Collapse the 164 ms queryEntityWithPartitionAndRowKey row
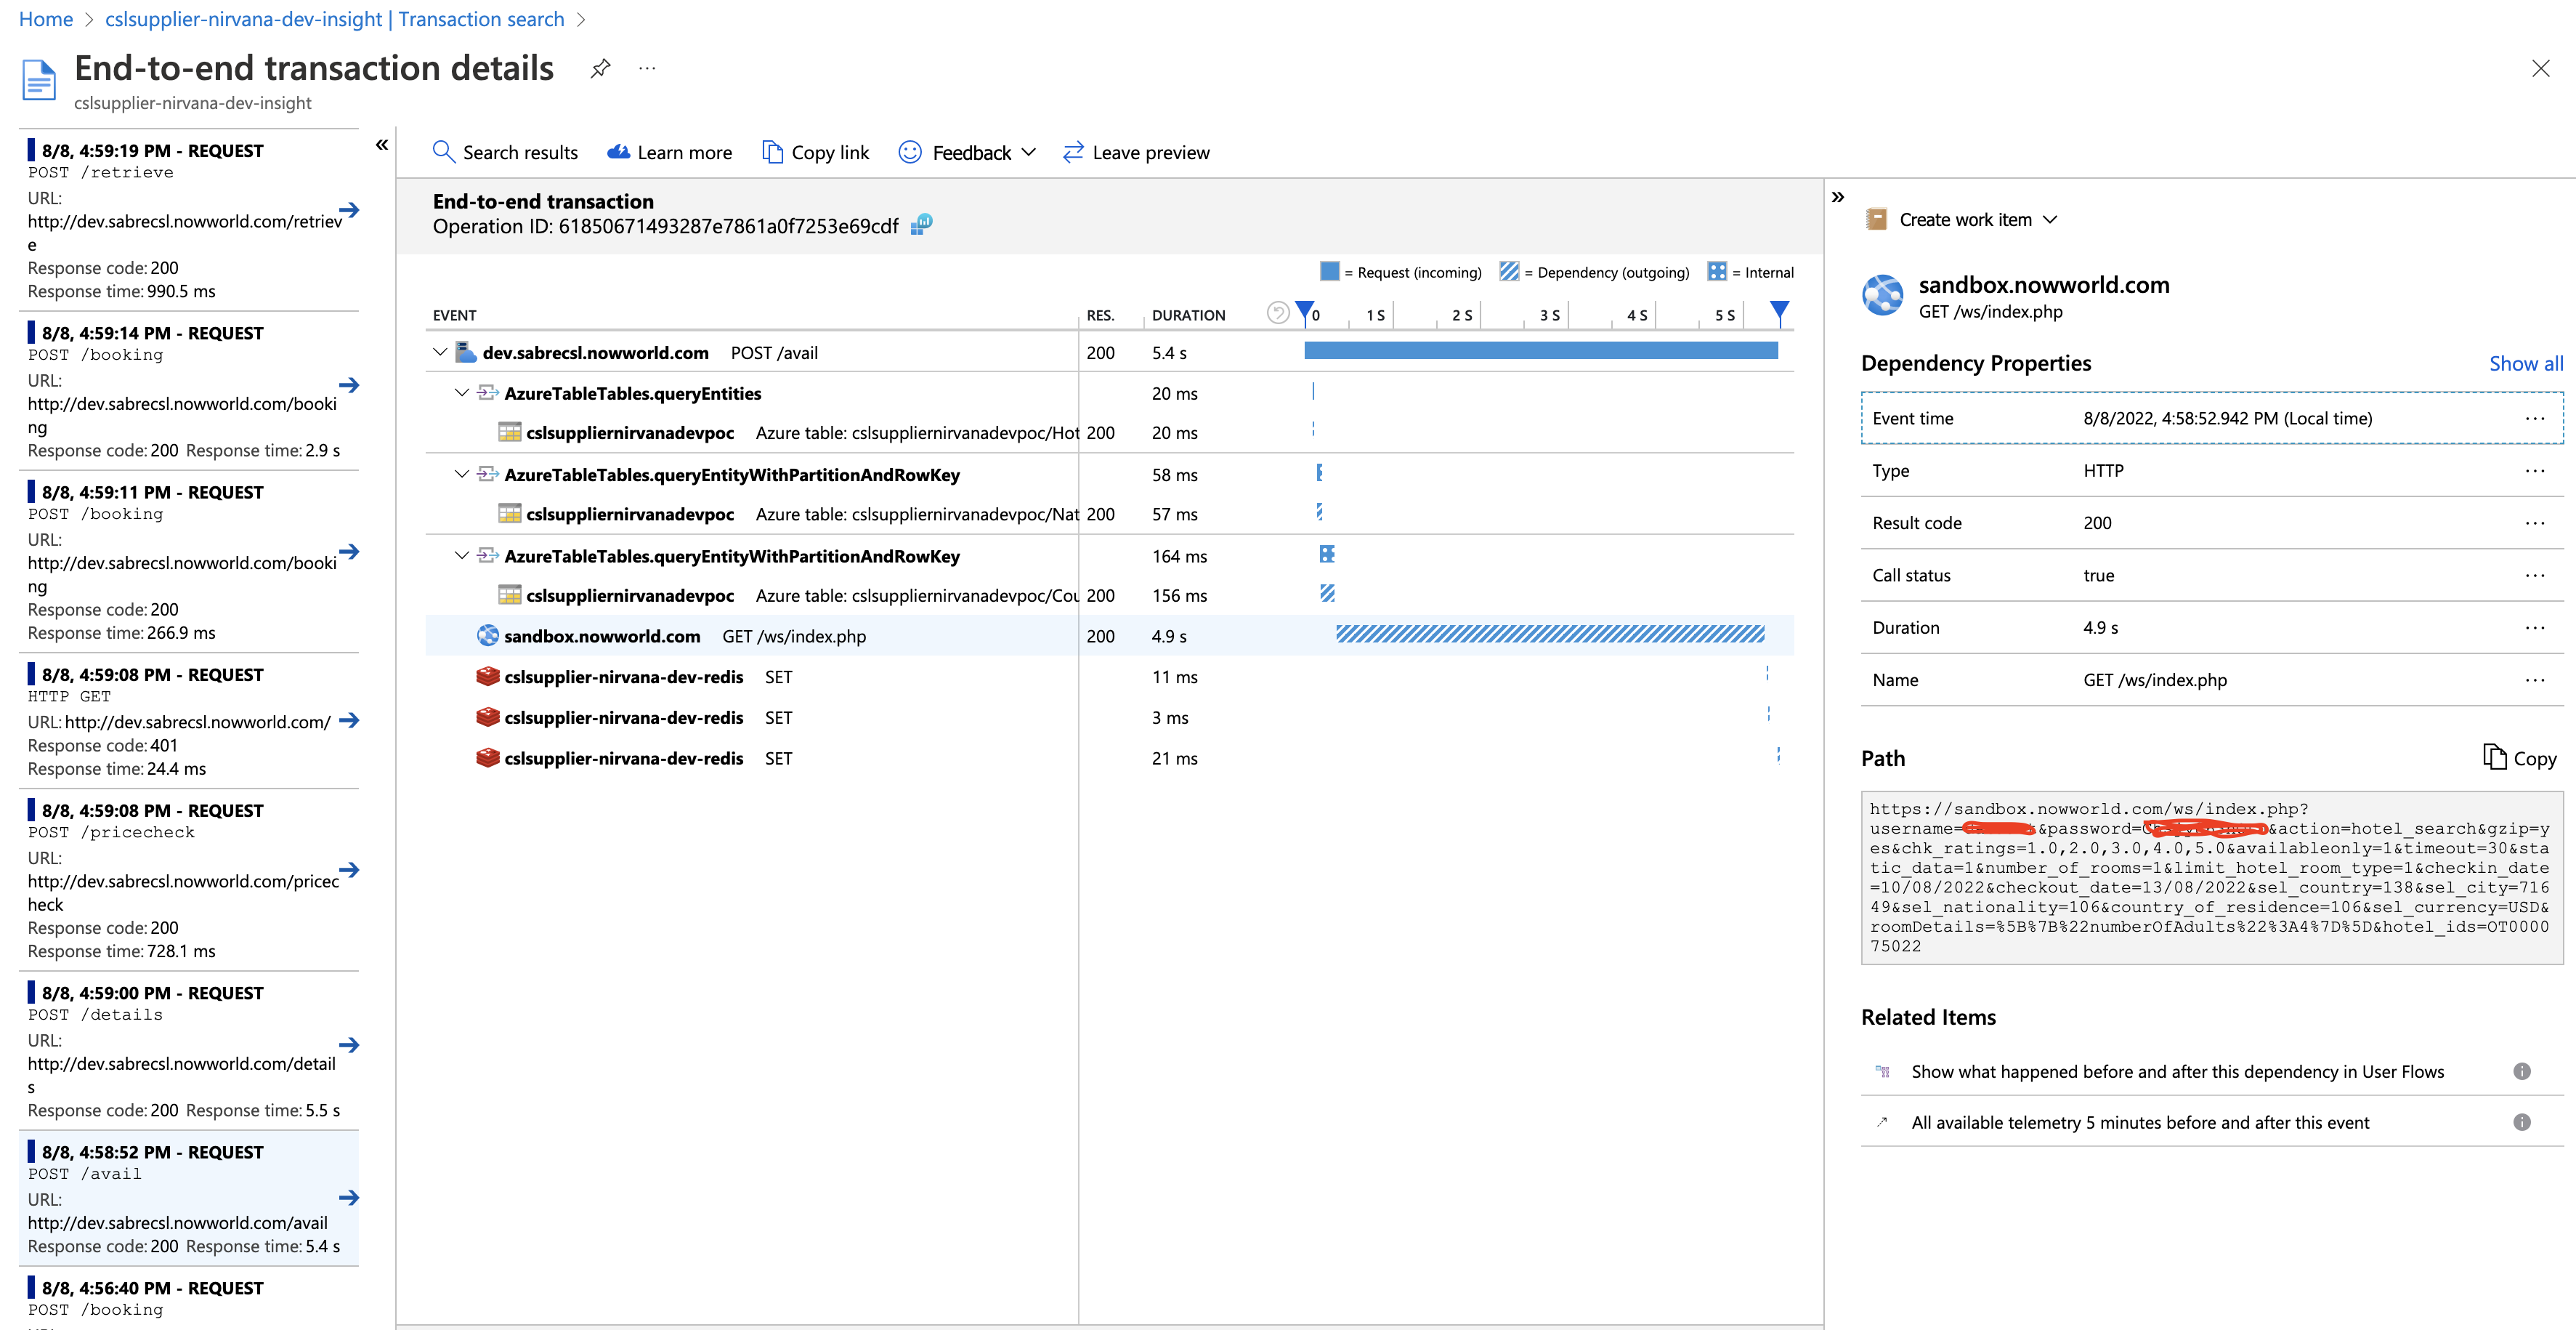Screen dimensions: 2576x1330 click(x=462, y=555)
